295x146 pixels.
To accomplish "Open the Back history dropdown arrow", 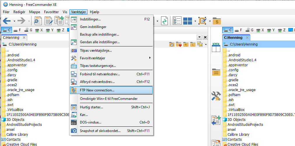I will click(15, 21).
